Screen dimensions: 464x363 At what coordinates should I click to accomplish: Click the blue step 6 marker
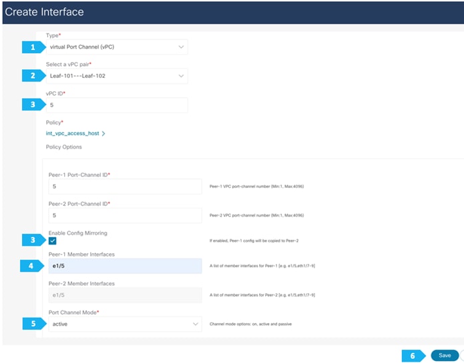(x=413, y=356)
